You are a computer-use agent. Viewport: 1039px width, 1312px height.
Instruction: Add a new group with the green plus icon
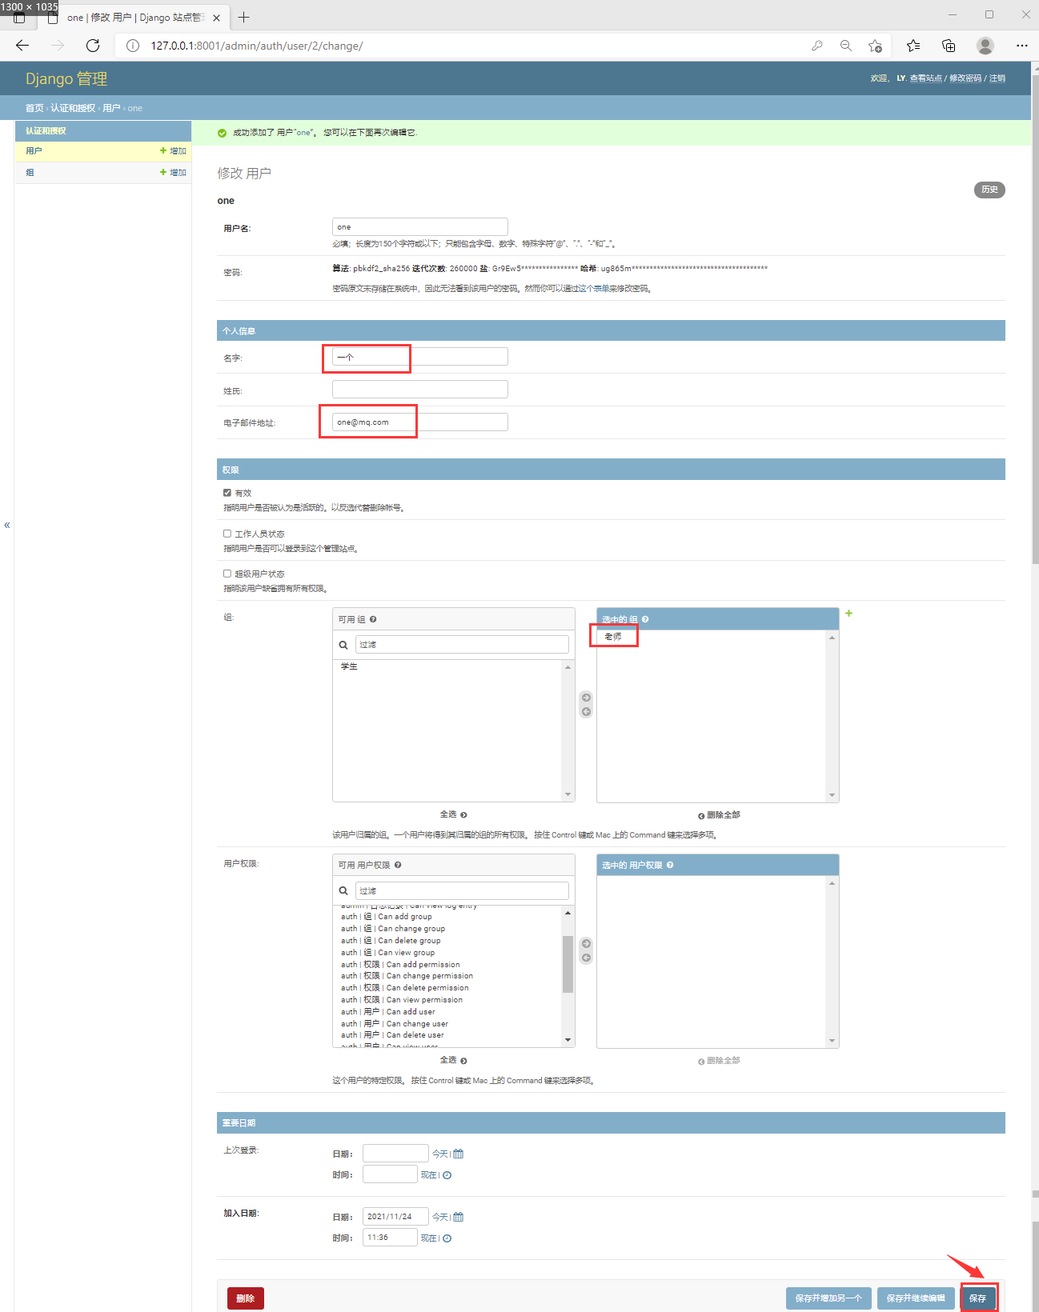[x=849, y=614]
